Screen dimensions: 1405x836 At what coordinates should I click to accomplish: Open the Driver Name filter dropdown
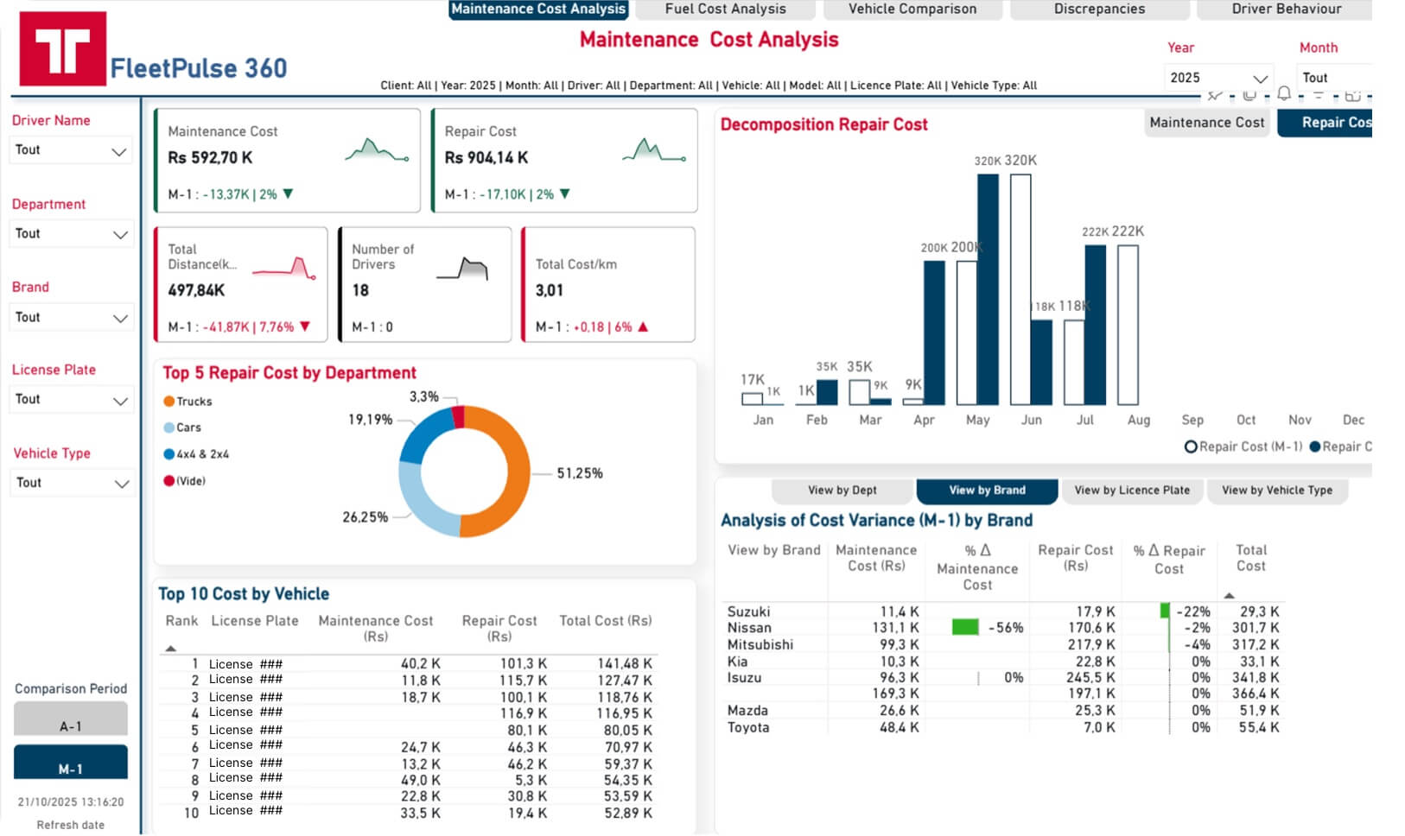point(70,149)
